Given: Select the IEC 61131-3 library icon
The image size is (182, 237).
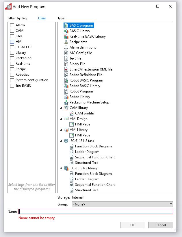Looking at the screenshot, I should [x=66, y=168].
